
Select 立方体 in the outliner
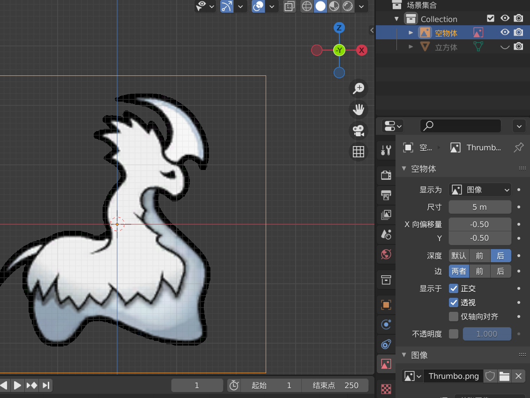point(446,47)
